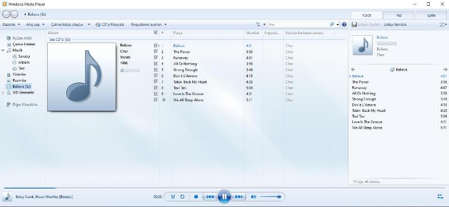Uncheck Love Is The Groove checkbox
The image size is (449, 207).
(x=156, y=93)
